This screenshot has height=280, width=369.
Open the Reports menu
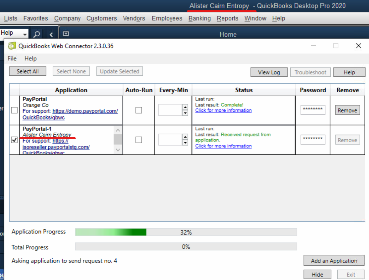click(x=227, y=18)
